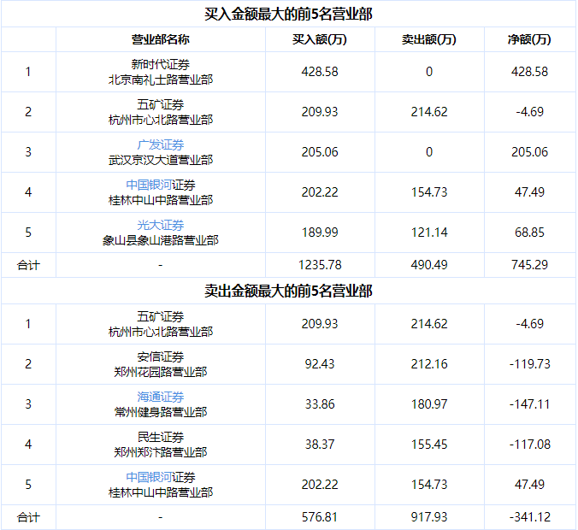This screenshot has width=578, height=530.
Task: Click 中国银河 link in the sell-side table
Action: click(149, 477)
